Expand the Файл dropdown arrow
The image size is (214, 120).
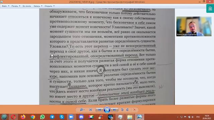tap(9, 6)
